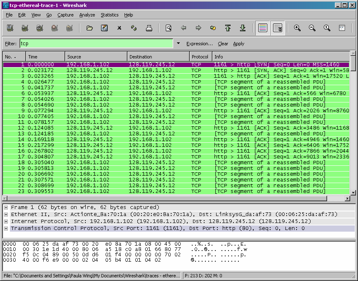Open capture options toolbar icon

click(25, 28)
